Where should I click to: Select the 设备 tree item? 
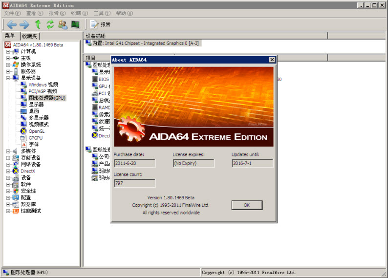(x=26, y=178)
